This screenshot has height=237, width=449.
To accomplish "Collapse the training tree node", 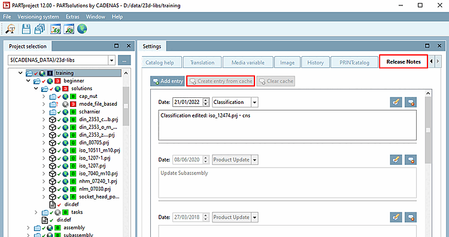I will [20, 73].
